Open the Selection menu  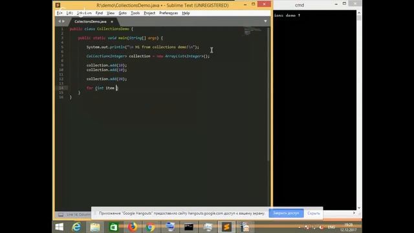click(x=84, y=13)
